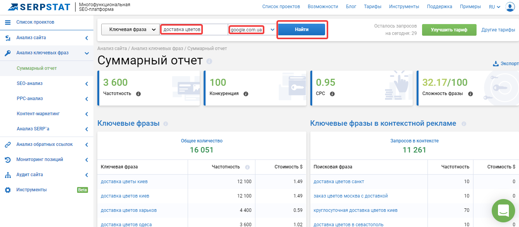Click the info icon beside Частотность card label
519x227 pixels.
pyautogui.click(x=139, y=94)
